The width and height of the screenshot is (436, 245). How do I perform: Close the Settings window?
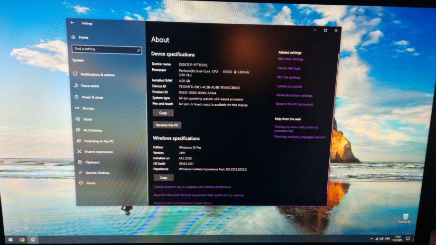[x=336, y=30]
